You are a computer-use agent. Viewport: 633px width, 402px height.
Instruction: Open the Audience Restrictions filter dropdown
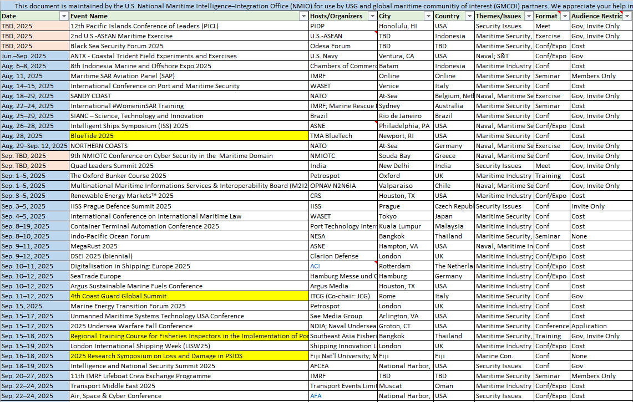pos(627,16)
